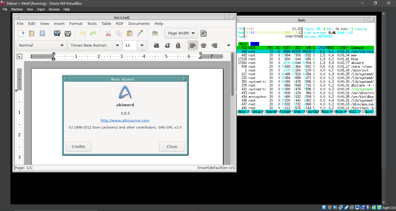Switch to the I/O tab in htop
The image size is (396, 211).
255,44
